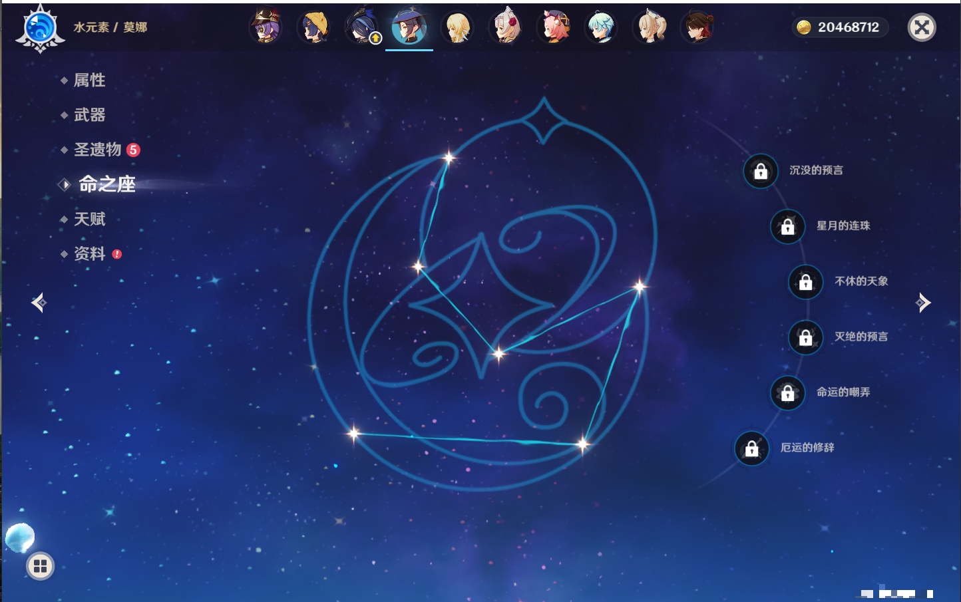The width and height of the screenshot is (961, 602).
Task: Click the Mora balance 20468712
Action: (849, 27)
